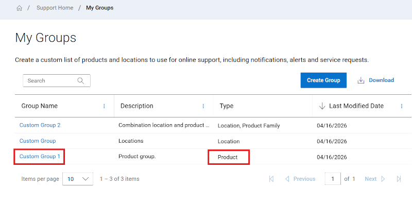Go to Next page
The height and width of the screenshot is (204, 412).
(x=375, y=179)
